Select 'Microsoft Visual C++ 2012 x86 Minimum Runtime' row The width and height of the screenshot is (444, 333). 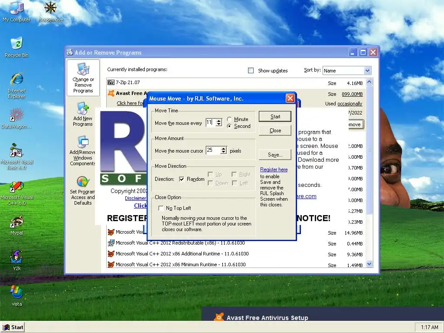[236, 264]
